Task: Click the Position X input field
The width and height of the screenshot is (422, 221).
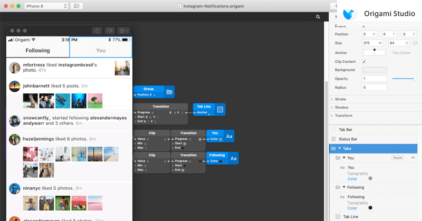Action: click(369, 34)
